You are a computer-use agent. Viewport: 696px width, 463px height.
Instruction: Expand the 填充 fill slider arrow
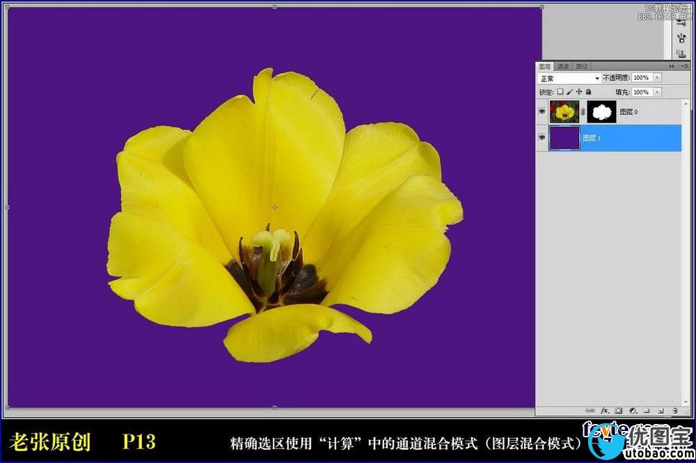click(658, 92)
